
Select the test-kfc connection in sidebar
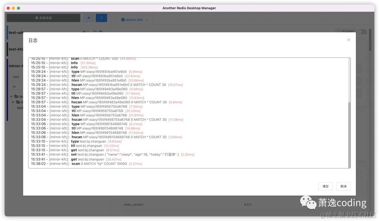[x=15, y=49]
